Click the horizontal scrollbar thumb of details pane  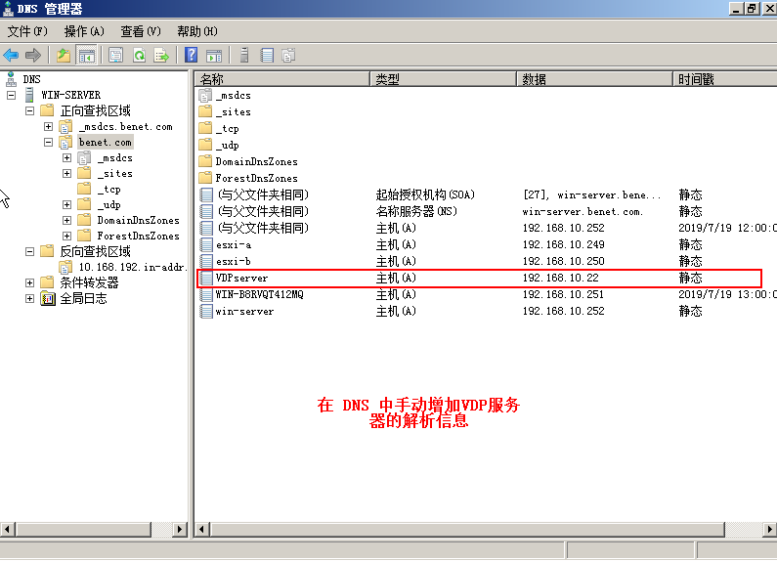[467, 530]
